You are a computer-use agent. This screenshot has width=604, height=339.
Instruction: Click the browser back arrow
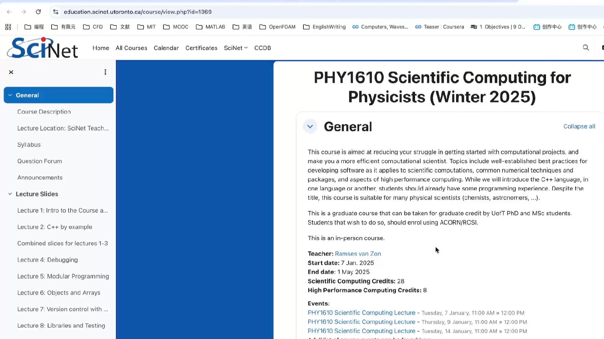[x=9, y=12]
